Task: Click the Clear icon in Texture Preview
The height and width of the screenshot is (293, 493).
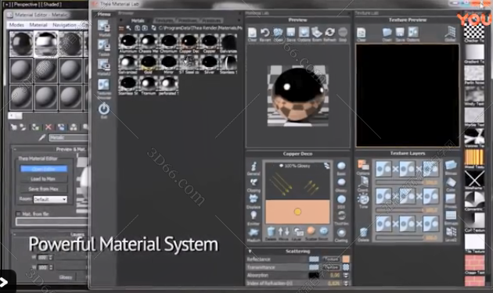Action: [x=362, y=33]
